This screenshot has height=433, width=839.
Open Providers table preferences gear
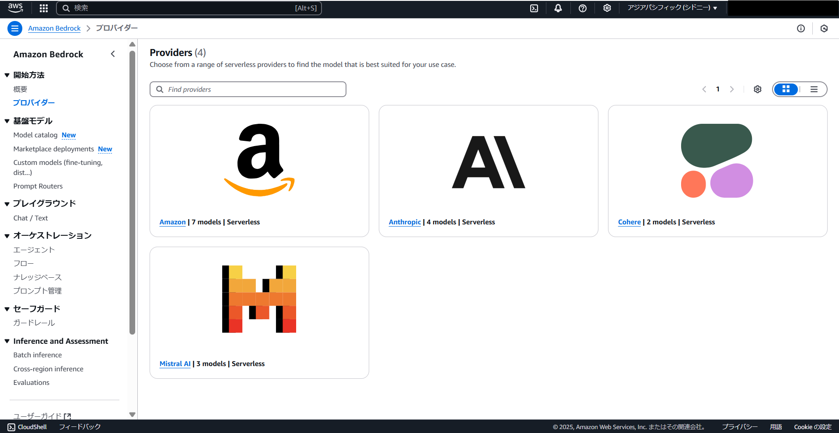tap(758, 89)
